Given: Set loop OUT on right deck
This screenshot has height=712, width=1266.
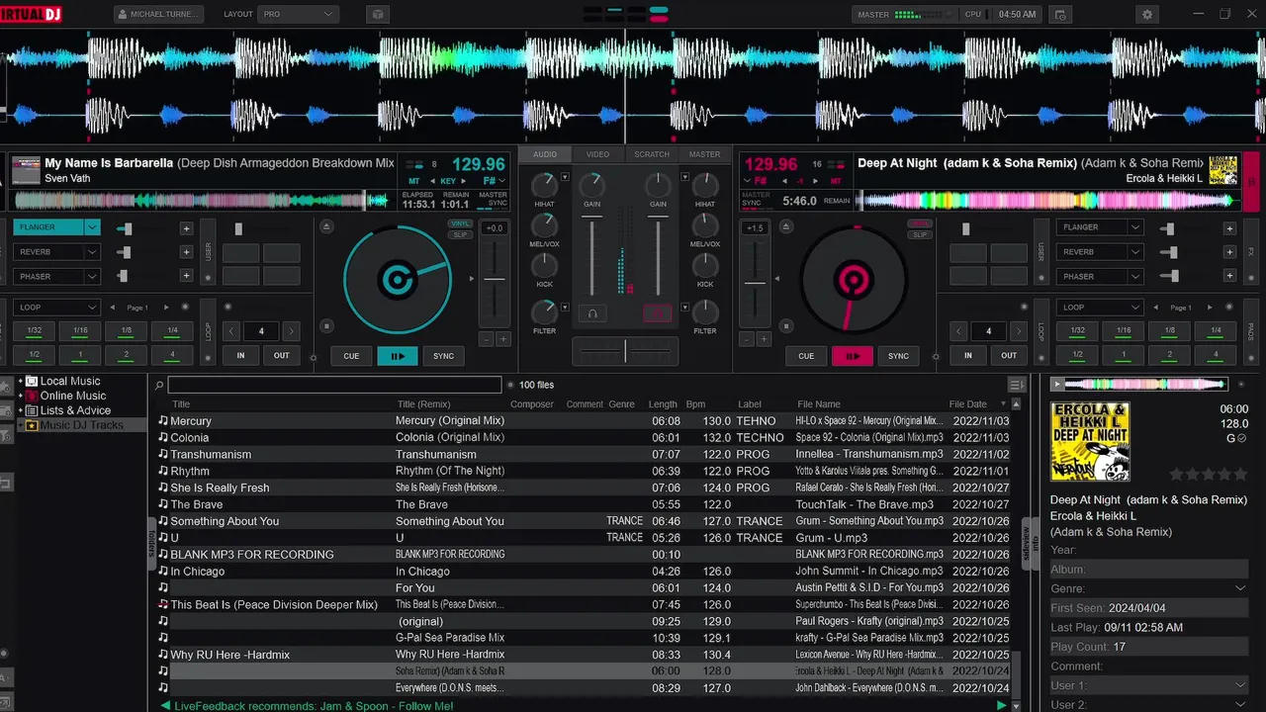Looking at the screenshot, I should pos(1009,356).
